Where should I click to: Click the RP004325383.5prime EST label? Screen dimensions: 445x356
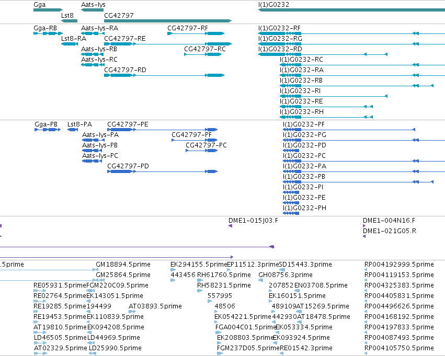point(399,285)
